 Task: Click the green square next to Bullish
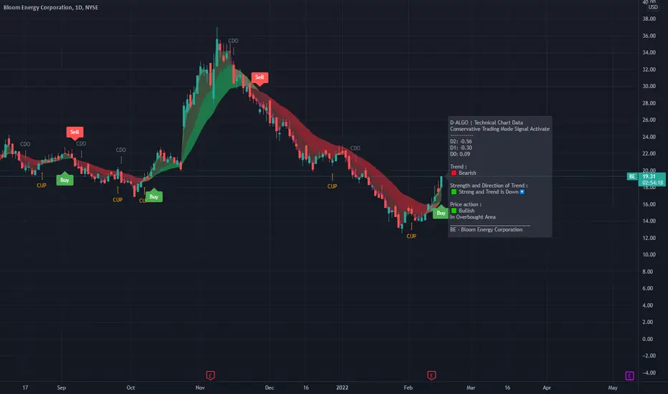tap(454, 211)
